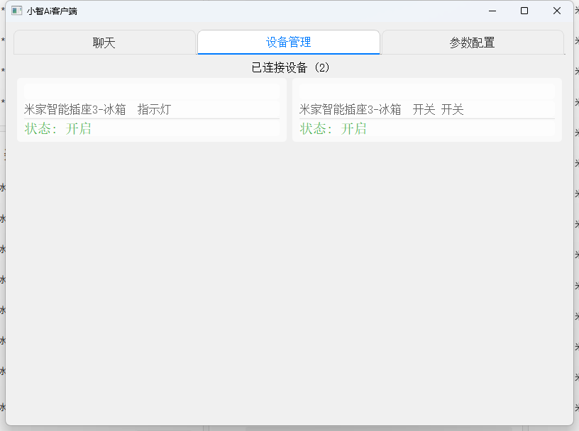This screenshot has width=579, height=431.
Task: Switch to the 聊天 tab
Action: click(104, 43)
